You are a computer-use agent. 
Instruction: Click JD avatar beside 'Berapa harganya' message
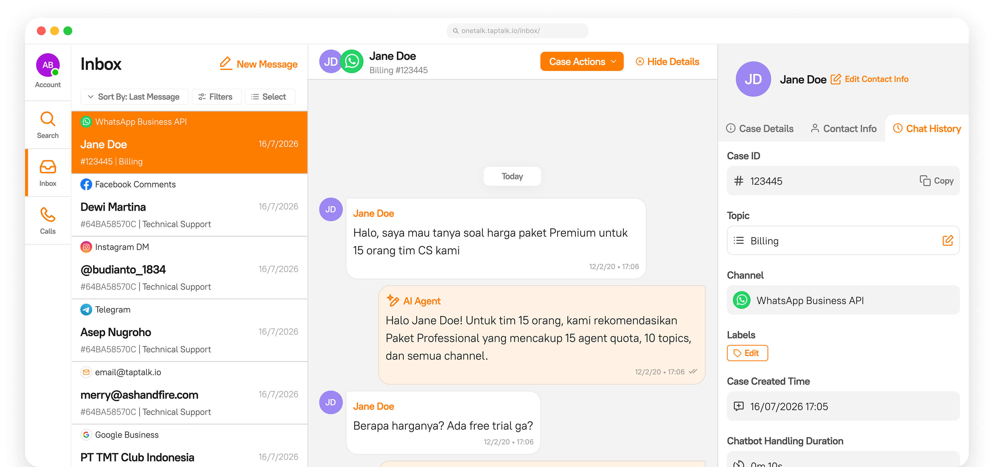[x=331, y=402]
